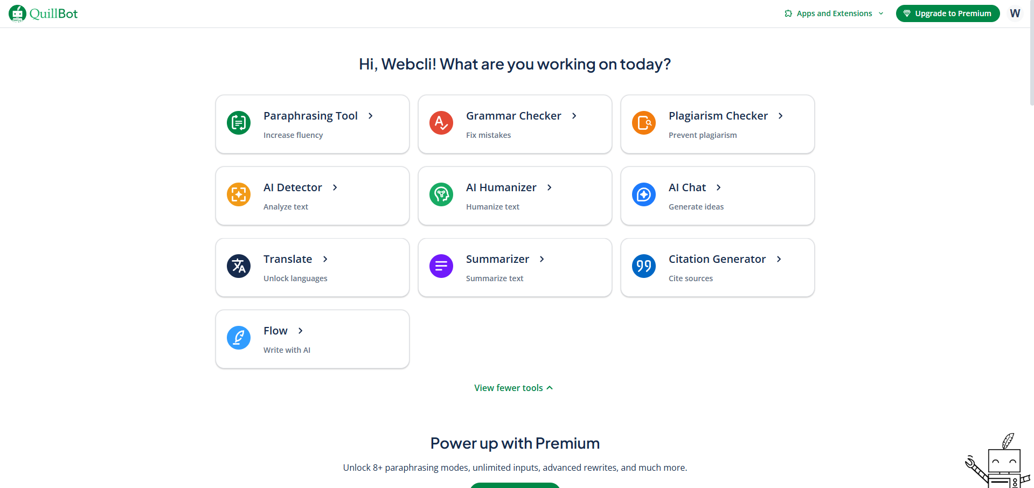Select the dark Translate icon

(239, 266)
